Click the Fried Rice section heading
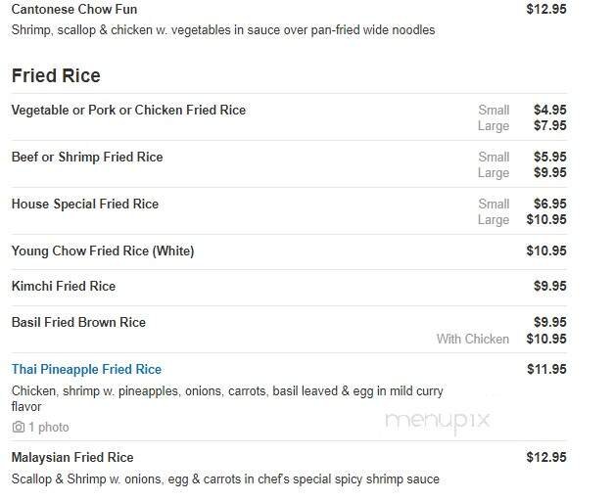 pos(56,75)
